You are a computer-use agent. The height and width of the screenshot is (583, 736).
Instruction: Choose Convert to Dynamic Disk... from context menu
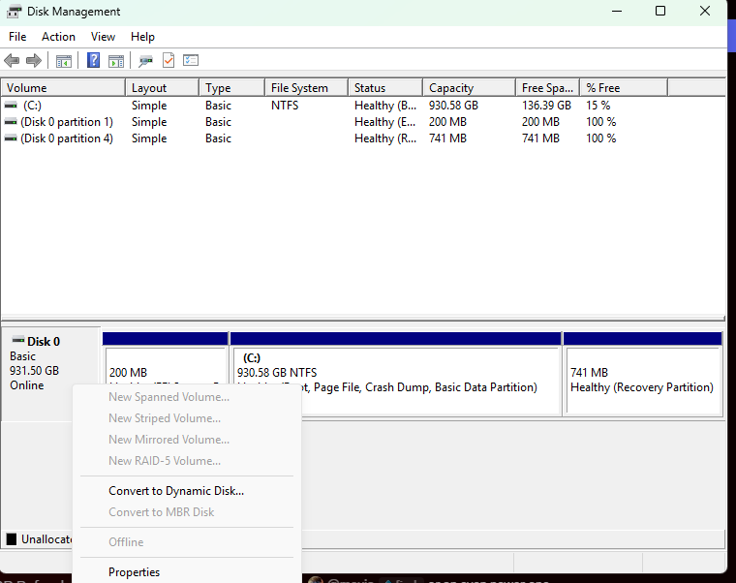pyautogui.click(x=187, y=491)
